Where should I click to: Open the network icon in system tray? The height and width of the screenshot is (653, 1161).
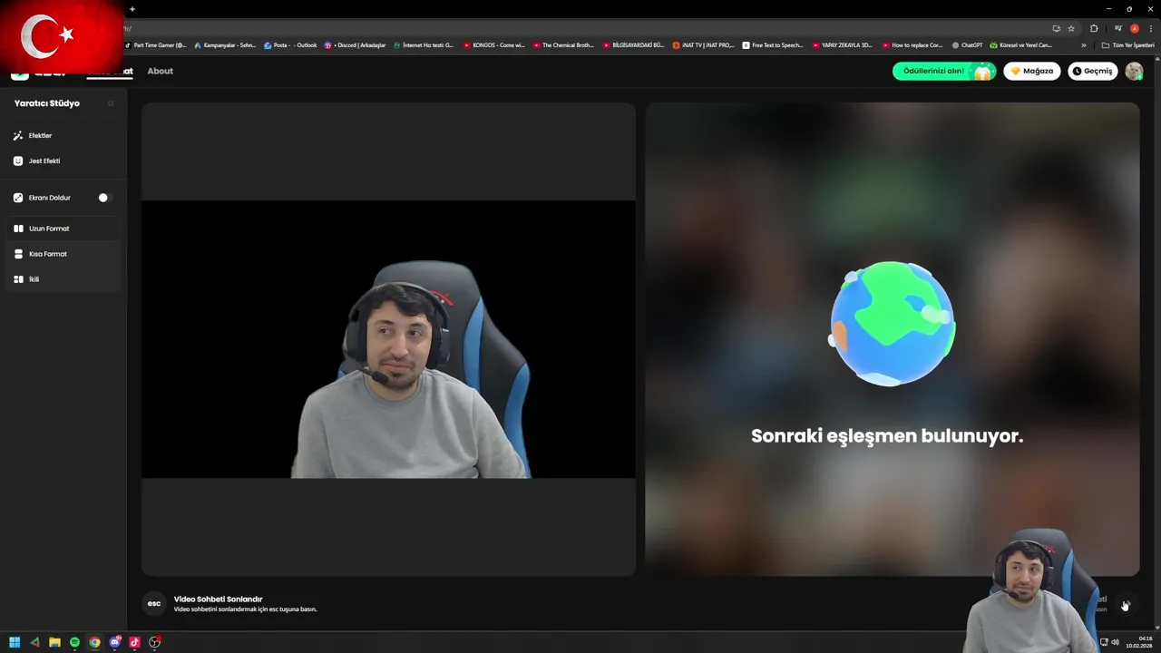[x=1104, y=642]
